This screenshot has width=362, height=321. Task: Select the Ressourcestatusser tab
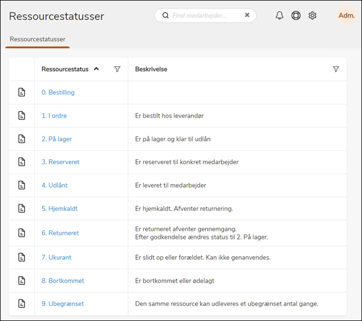tap(38, 39)
